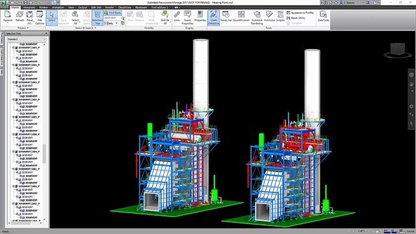Screen dimensions: 416x234
Task: Select the Orbit tool on navigation bar
Action: [x=411, y=107]
